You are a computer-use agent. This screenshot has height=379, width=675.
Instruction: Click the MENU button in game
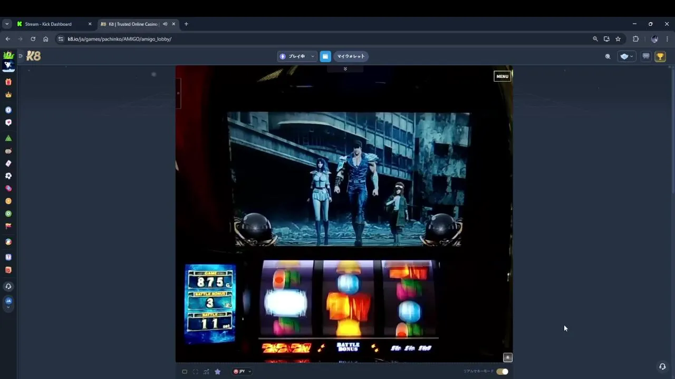pyautogui.click(x=502, y=76)
